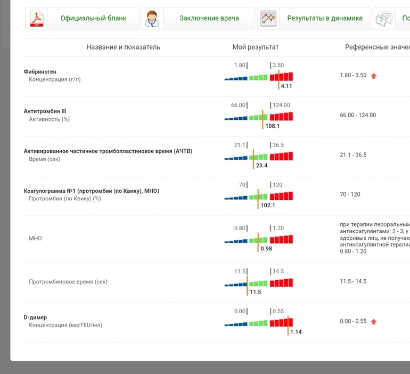
Task: Click the Антитромбин III result scale bar
Action: [259, 117]
